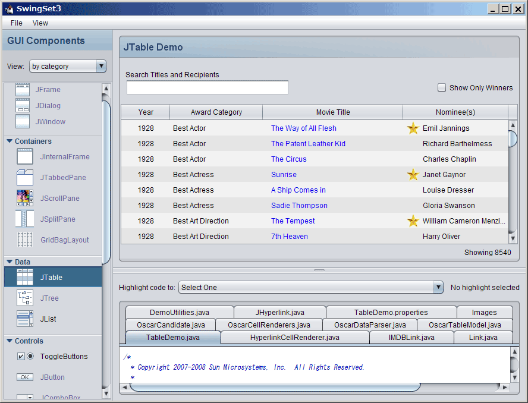Click the winner star beside Emil Jannings
The width and height of the screenshot is (528, 403).
tap(413, 128)
